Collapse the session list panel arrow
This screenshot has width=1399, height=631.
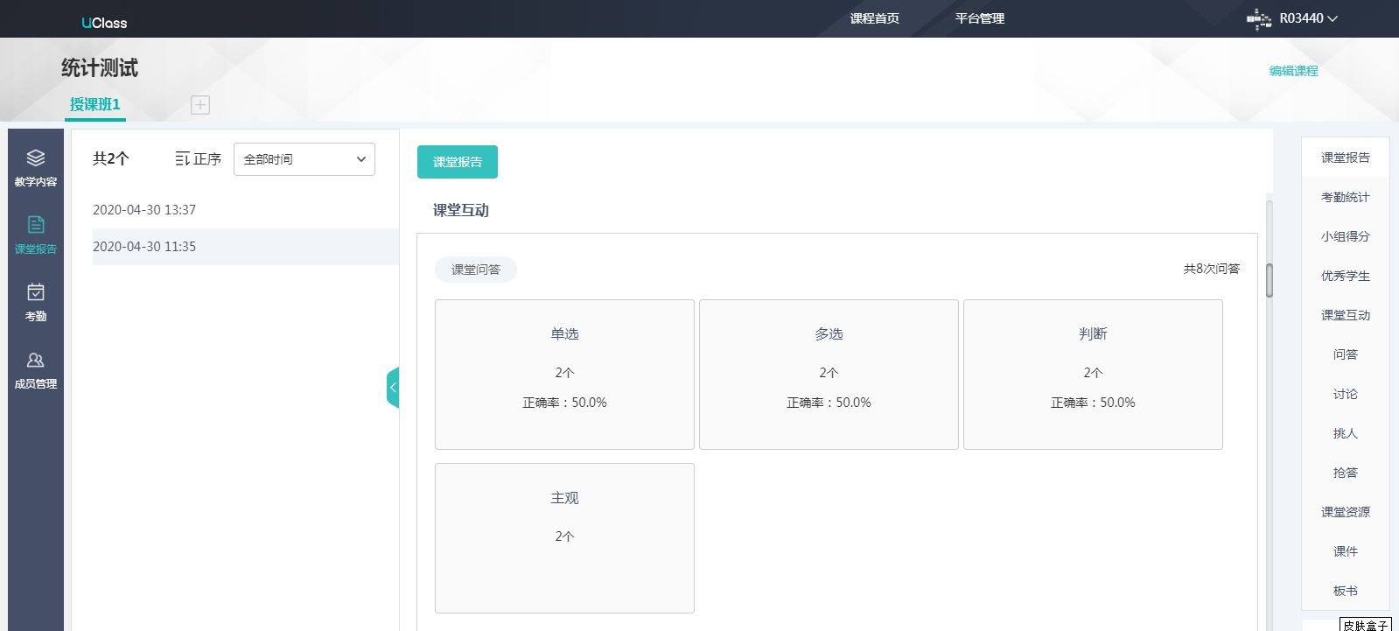point(393,387)
